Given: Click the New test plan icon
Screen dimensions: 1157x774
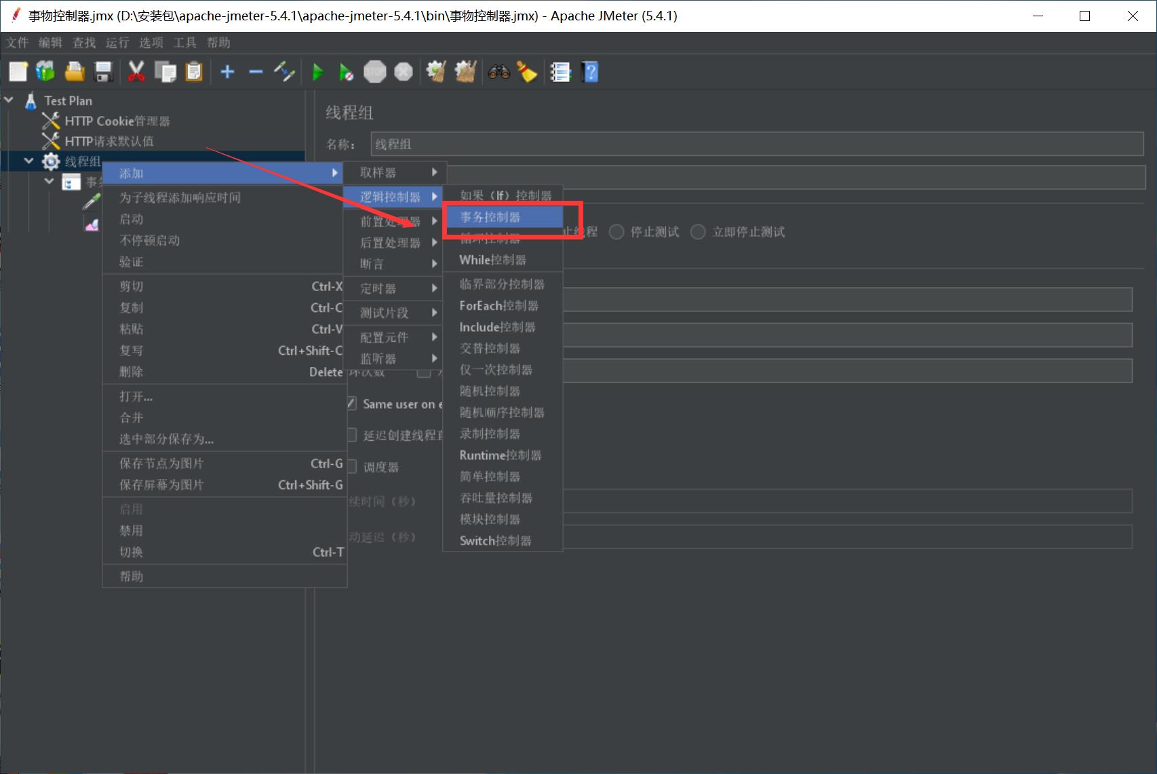Looking at the screenshot, I should (18, 71).
